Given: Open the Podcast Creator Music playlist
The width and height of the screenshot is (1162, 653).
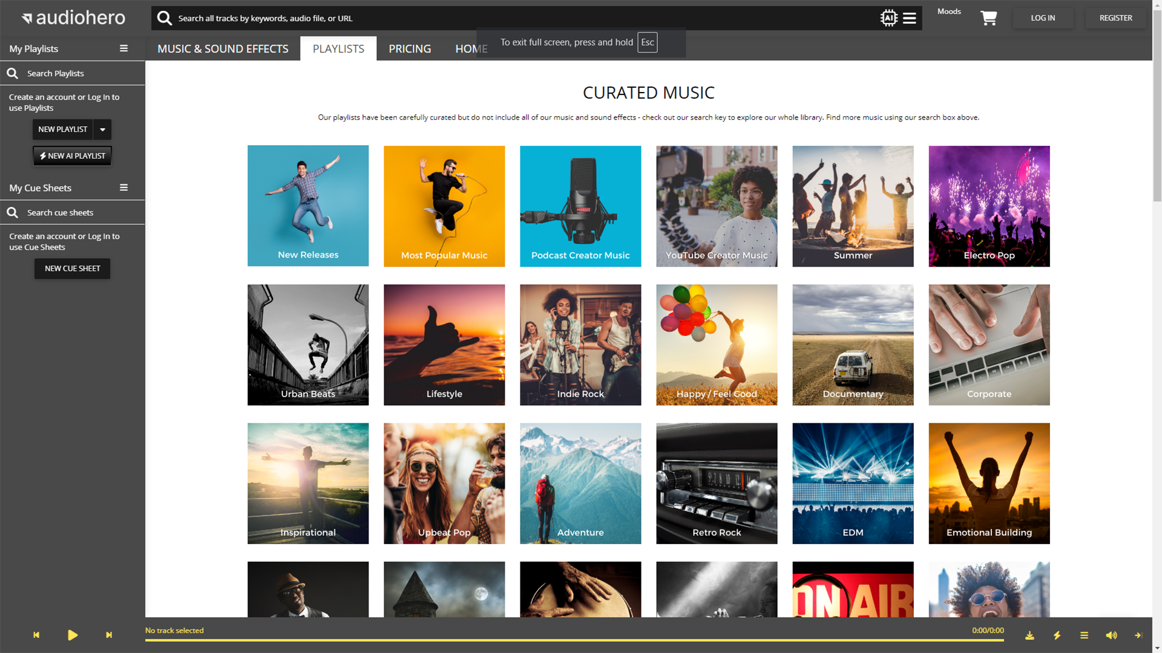Looking at the screenshot, I should click(580, 206).
